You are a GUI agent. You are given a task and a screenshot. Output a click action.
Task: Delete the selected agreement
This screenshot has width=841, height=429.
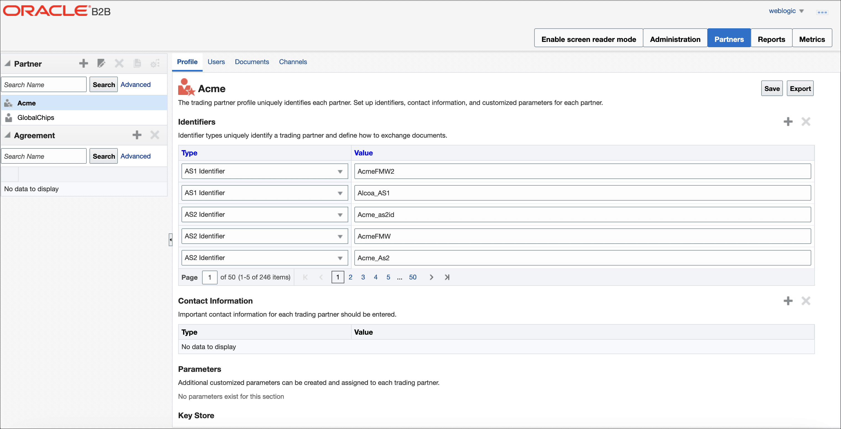point(155,135)
